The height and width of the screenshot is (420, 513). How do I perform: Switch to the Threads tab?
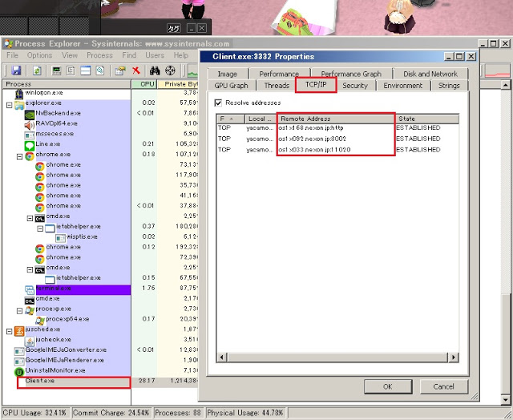[x=277, y=86]
